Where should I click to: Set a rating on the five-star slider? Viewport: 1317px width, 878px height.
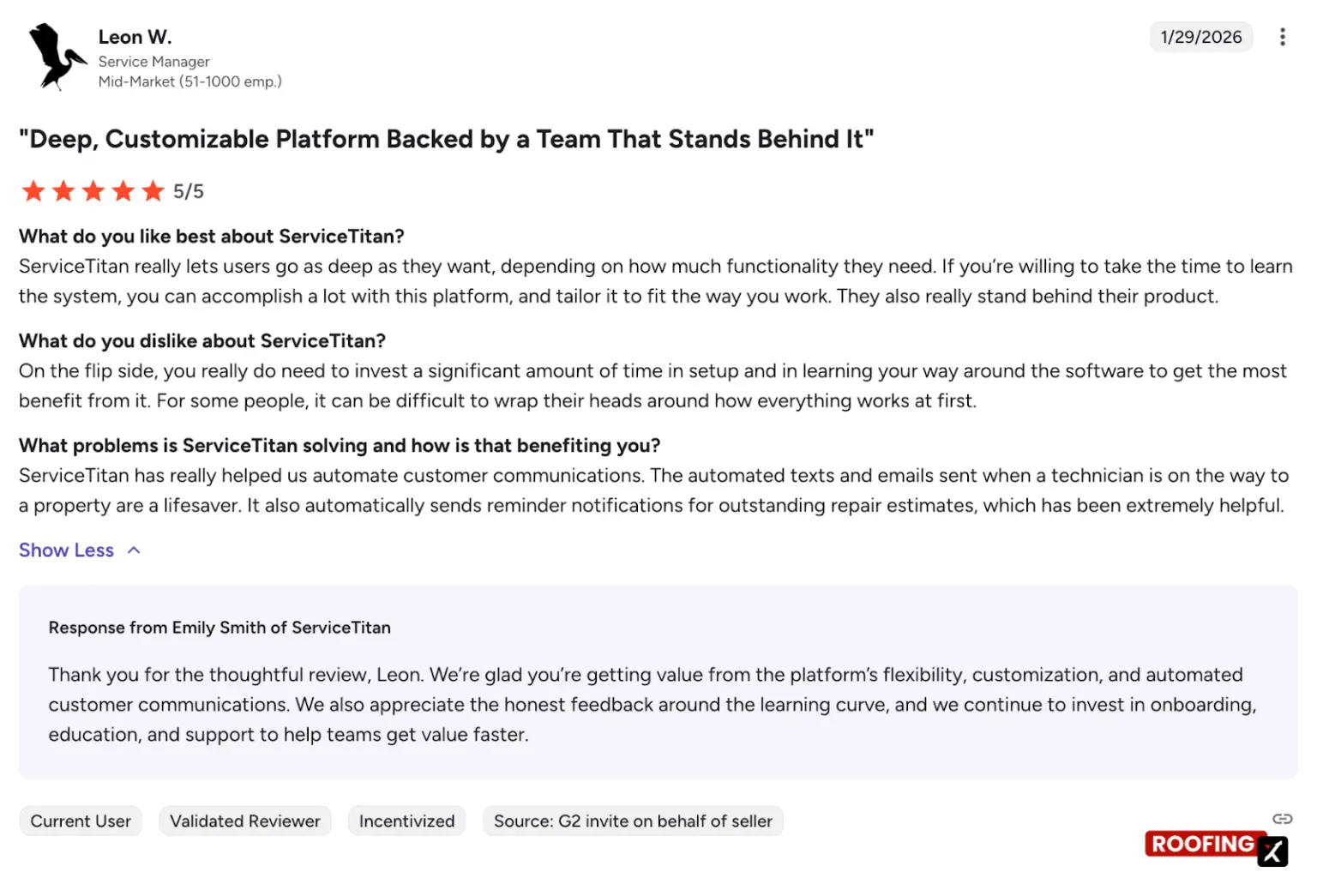pyautogui.click(x=93, y=190)
